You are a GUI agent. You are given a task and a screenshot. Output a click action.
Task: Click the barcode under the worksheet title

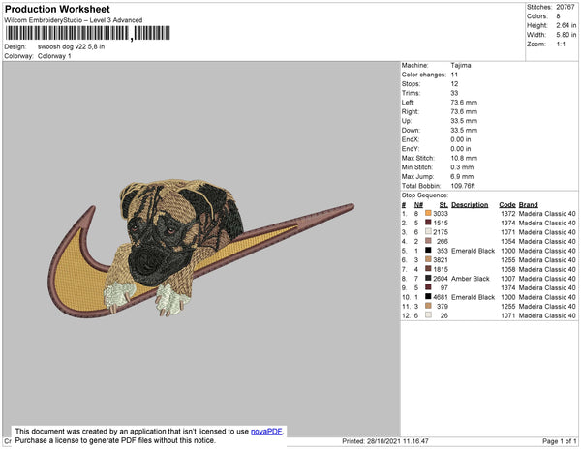coord(88,33)
